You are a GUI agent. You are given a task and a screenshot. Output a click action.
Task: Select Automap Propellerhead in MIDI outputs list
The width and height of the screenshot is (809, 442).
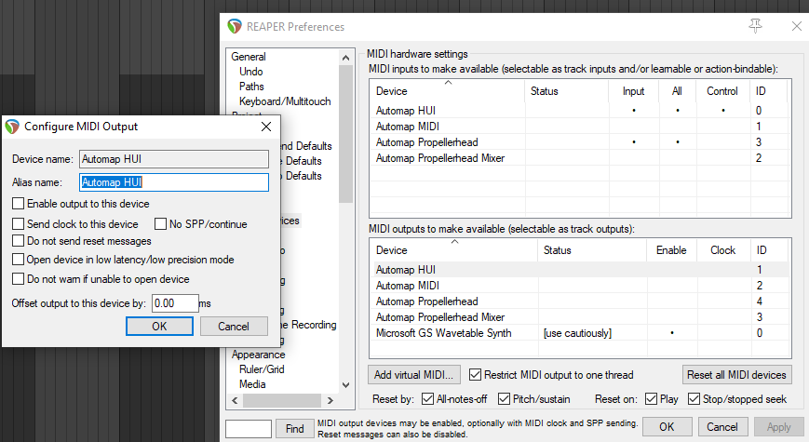tap(580, 301)
